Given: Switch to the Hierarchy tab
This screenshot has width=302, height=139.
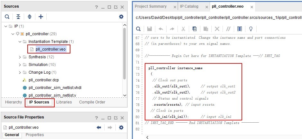Looking at the screenshot, I should 14,102.
